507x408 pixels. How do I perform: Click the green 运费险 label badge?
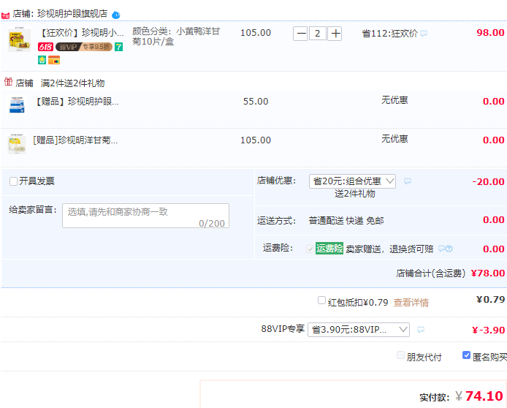tap(329, 248)
